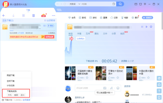Click the 会员登录 link
Screen dimensions: 163x103
coord(26,100)
